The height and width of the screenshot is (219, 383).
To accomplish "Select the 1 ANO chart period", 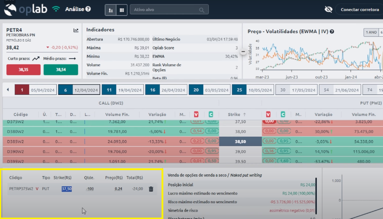I will tap(371, 32).
